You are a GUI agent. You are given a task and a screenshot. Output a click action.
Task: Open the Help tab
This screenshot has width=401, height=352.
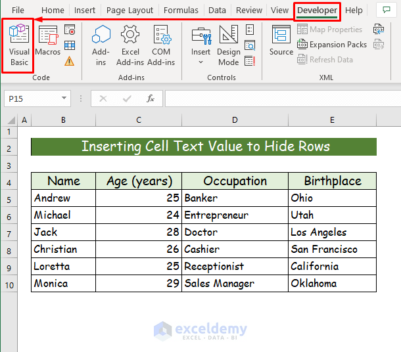coord(354,11)
